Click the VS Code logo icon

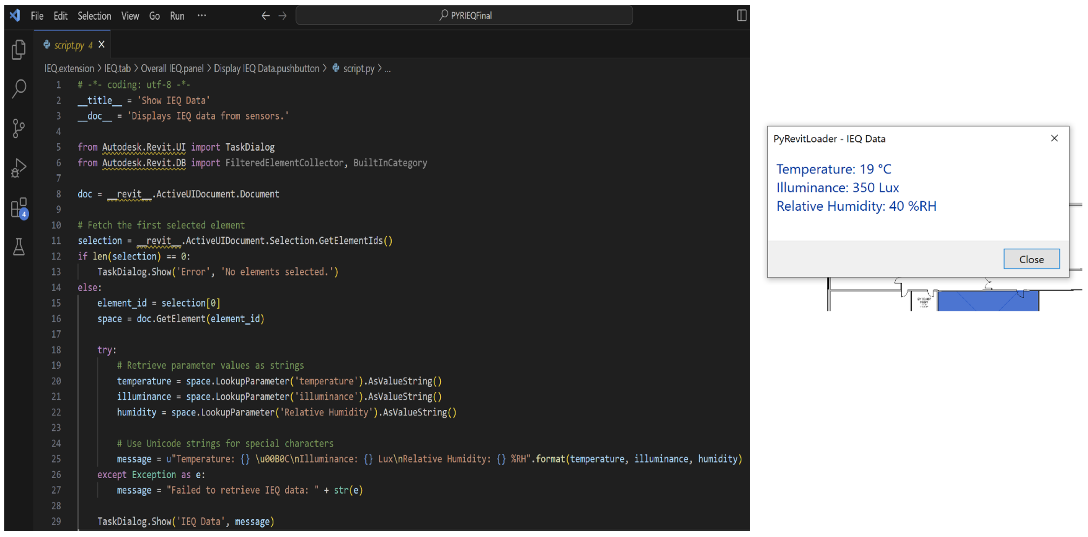coord(15,16)
